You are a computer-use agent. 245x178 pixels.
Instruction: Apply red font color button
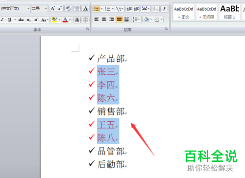[65, 20]
